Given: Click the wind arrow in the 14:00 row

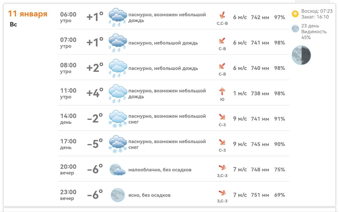Looking at the screenshot, I should coord(222,117).
